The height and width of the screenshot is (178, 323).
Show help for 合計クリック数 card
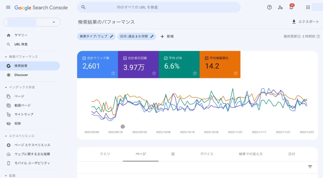click(113, 73)
